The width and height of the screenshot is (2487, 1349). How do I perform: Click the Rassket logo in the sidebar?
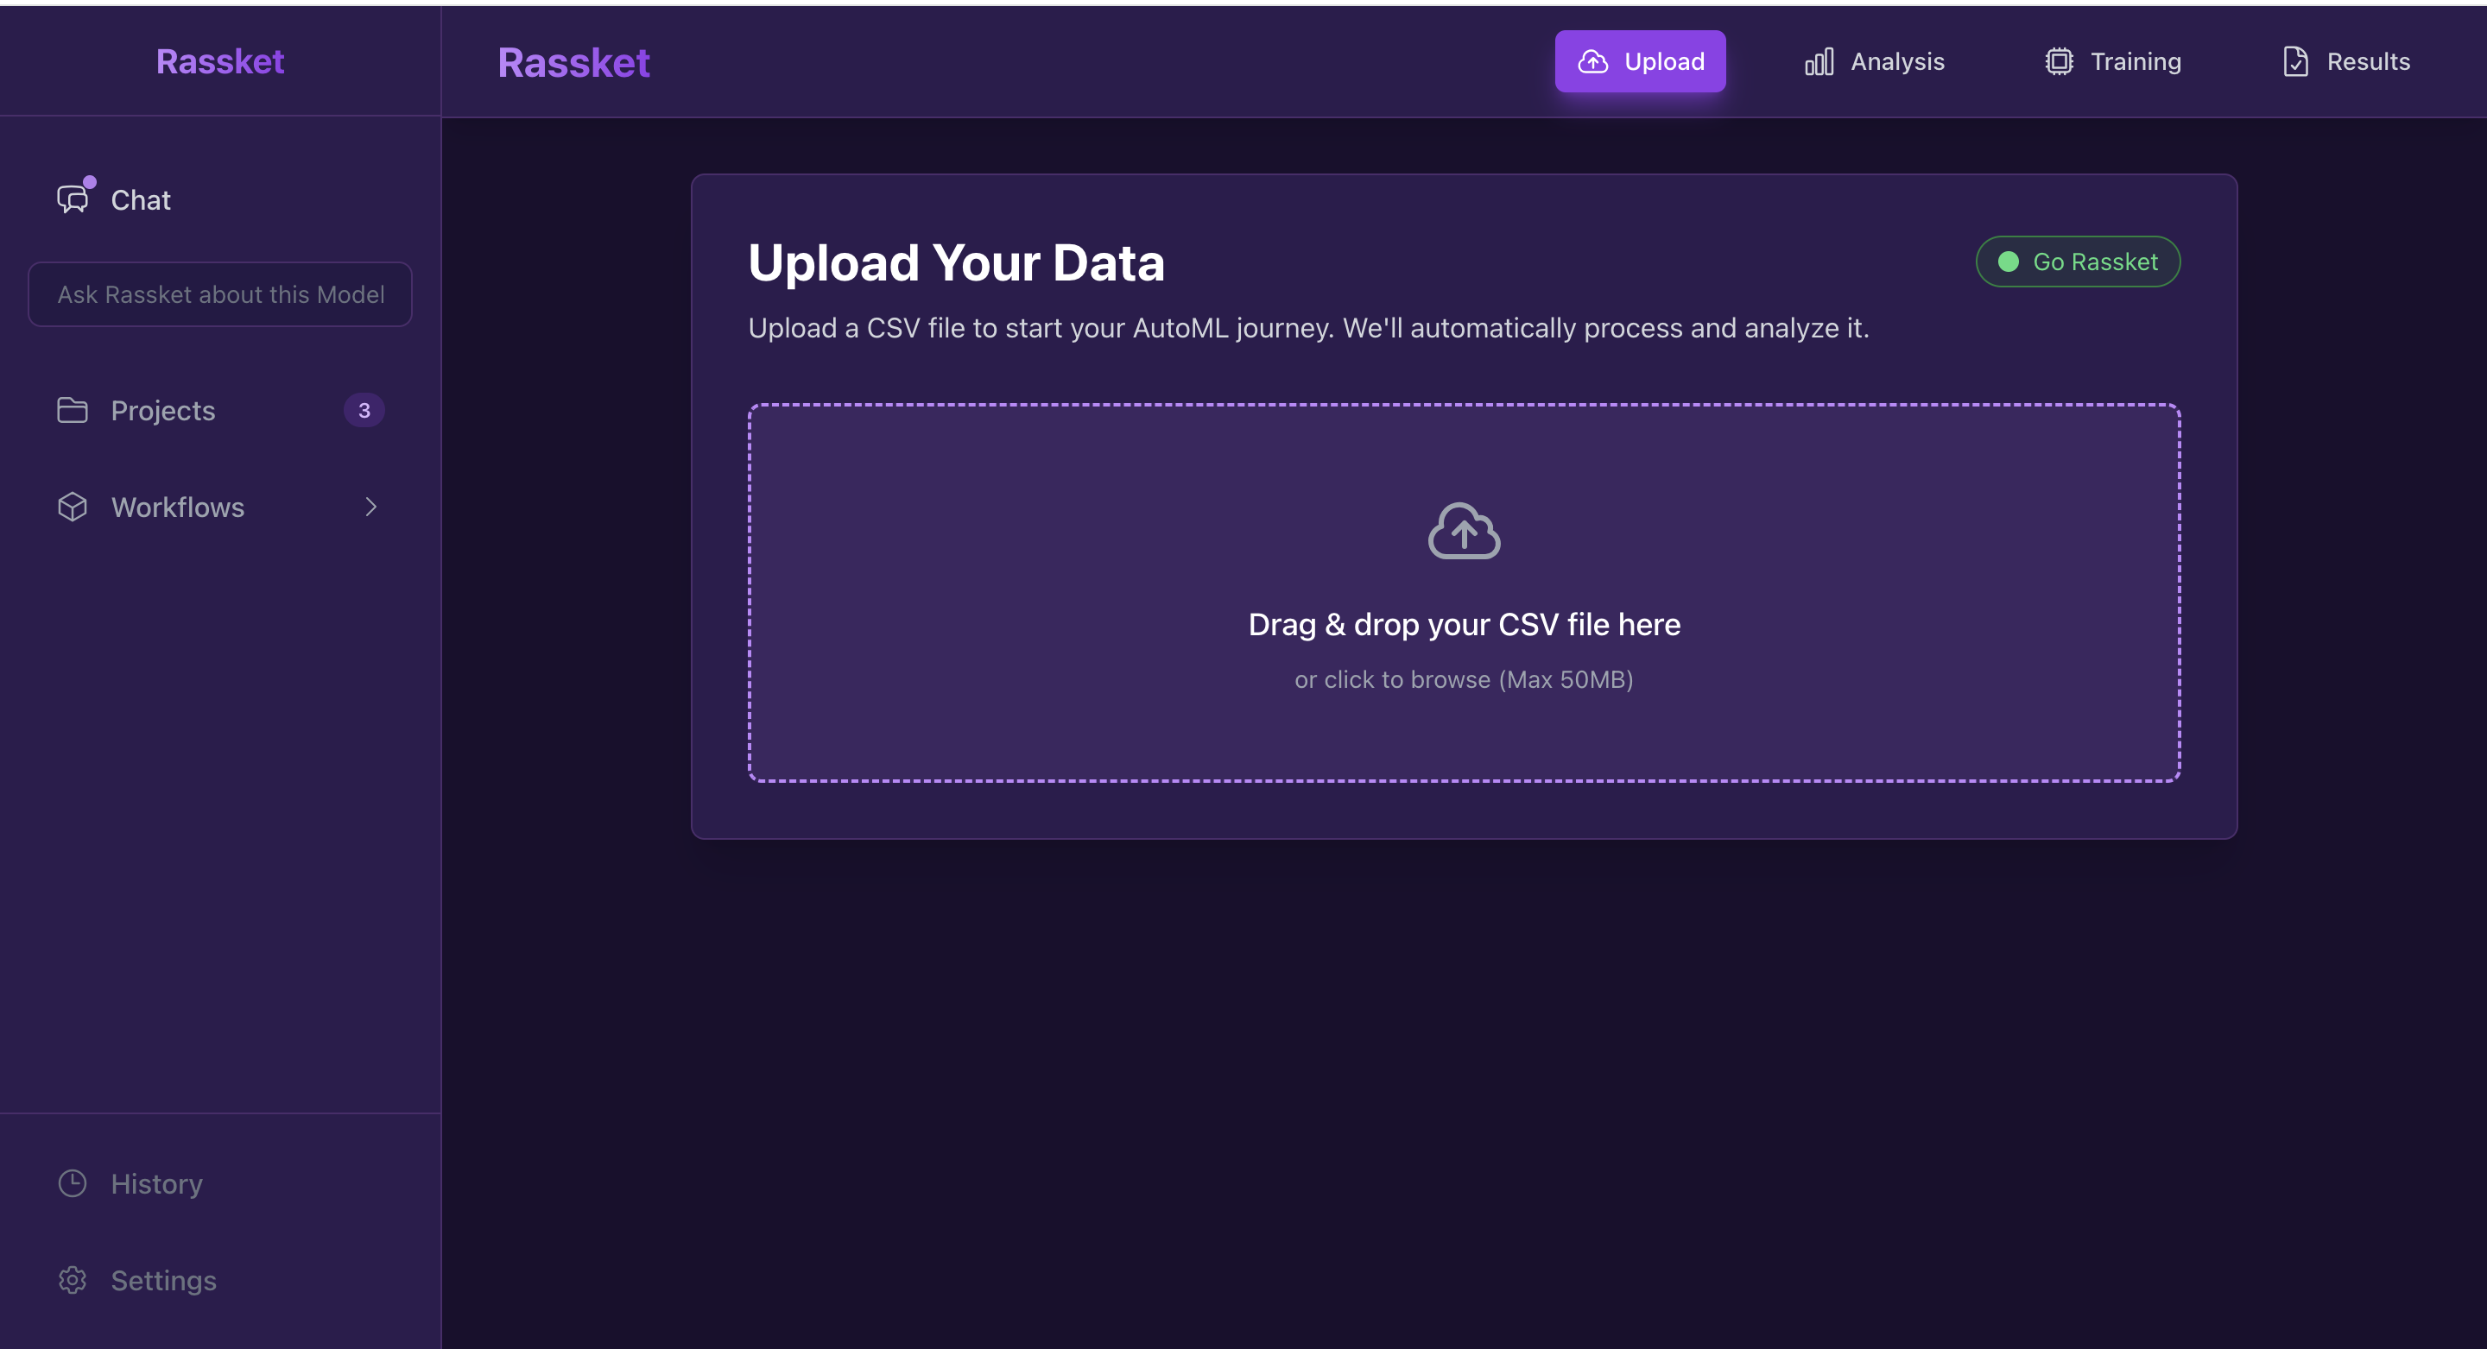point(220,62)
